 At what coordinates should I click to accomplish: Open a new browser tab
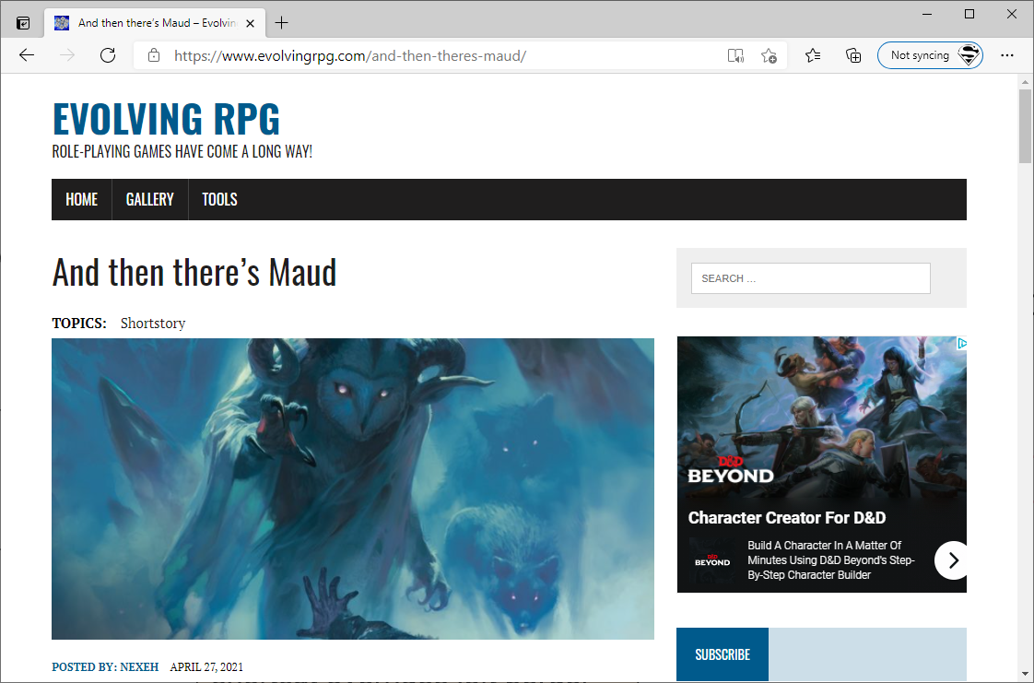click(282, 23)
